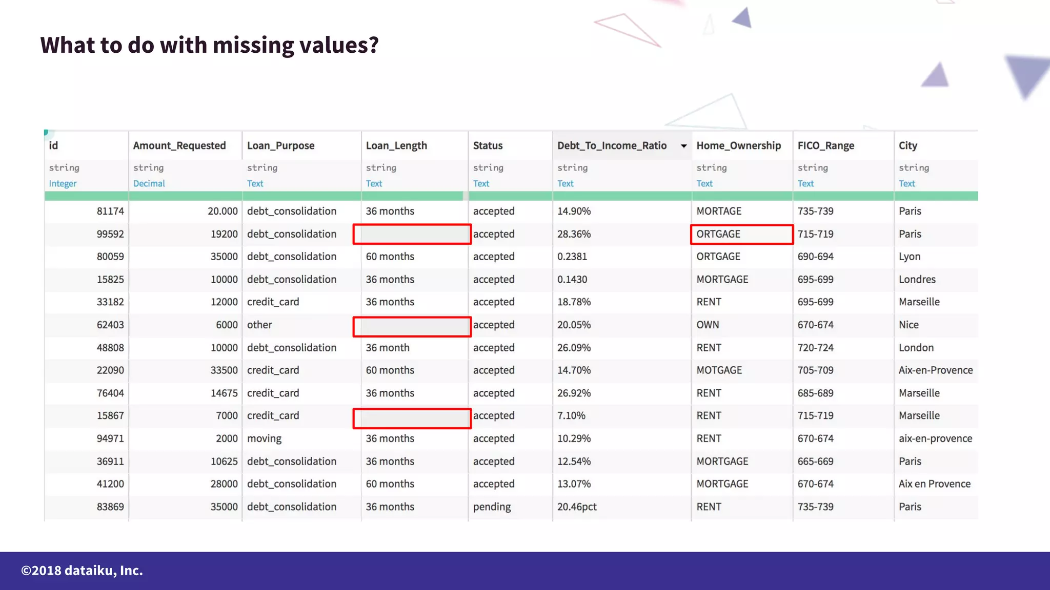
Task: Click the ratio value 0.2381
Action: tap(572, 257)
